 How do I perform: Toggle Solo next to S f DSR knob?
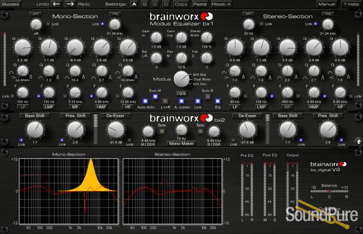200,131
